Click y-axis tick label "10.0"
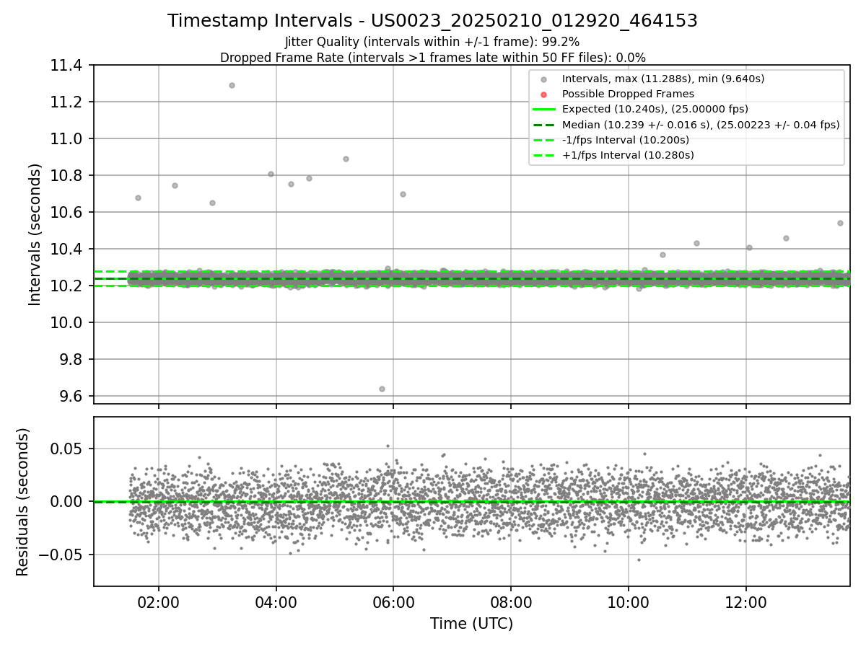 pos(68,323)
